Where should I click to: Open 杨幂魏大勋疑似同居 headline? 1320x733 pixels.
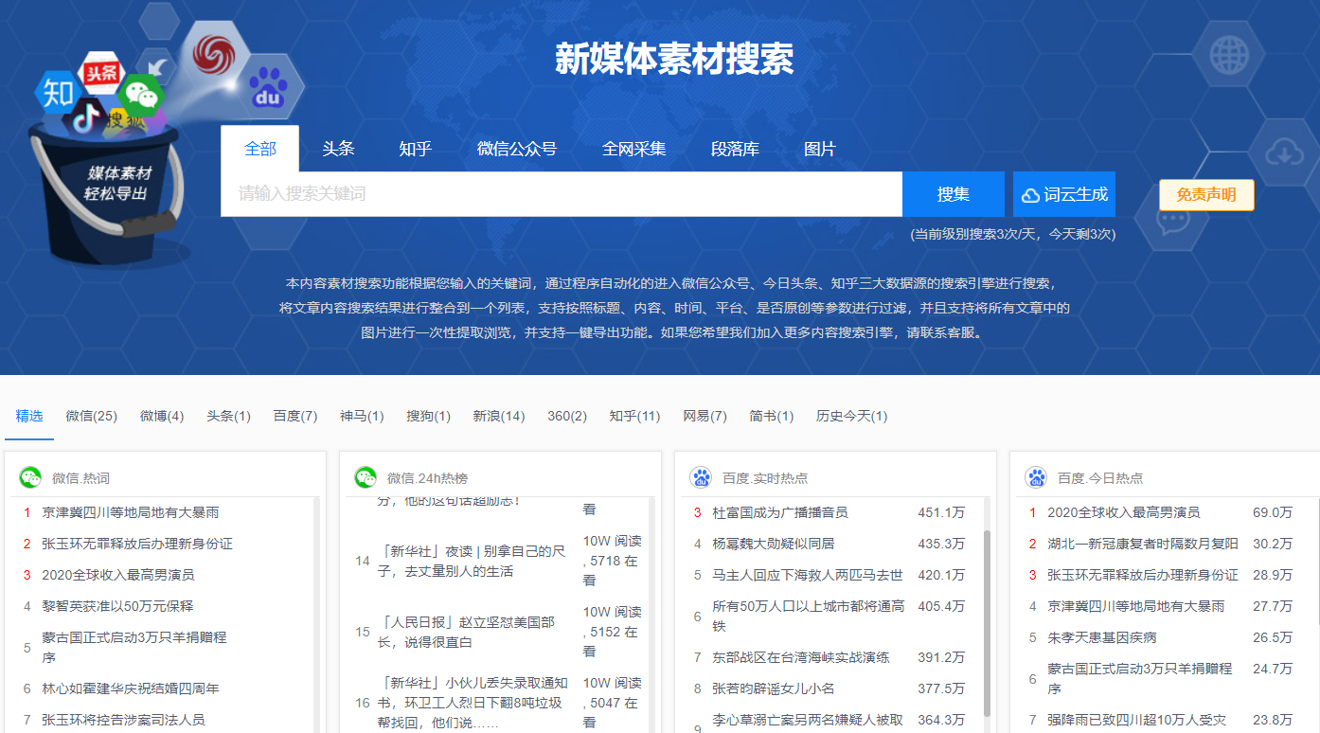[774, 544]
